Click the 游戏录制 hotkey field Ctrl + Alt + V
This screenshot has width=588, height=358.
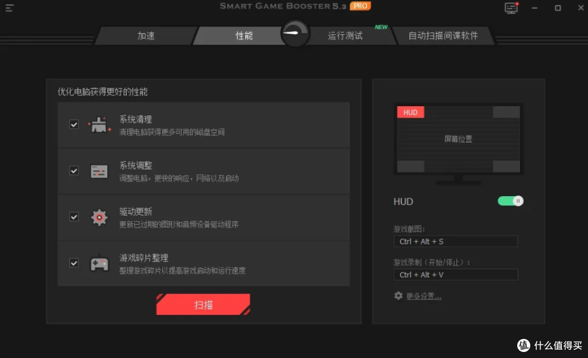pyautogui.click(x=456, y=275)
